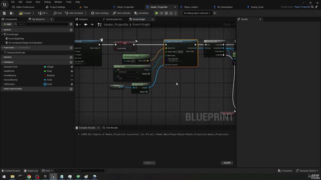Add new function with plus icon

[x=71, y=48]
